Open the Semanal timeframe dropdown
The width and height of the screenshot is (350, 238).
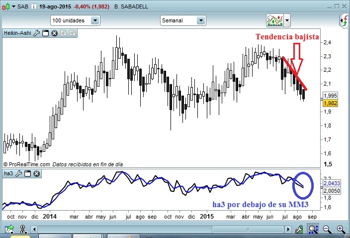point(183,20)
